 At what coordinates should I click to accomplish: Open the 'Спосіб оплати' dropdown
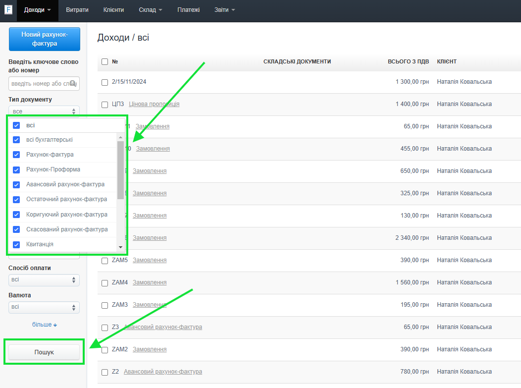44,280
